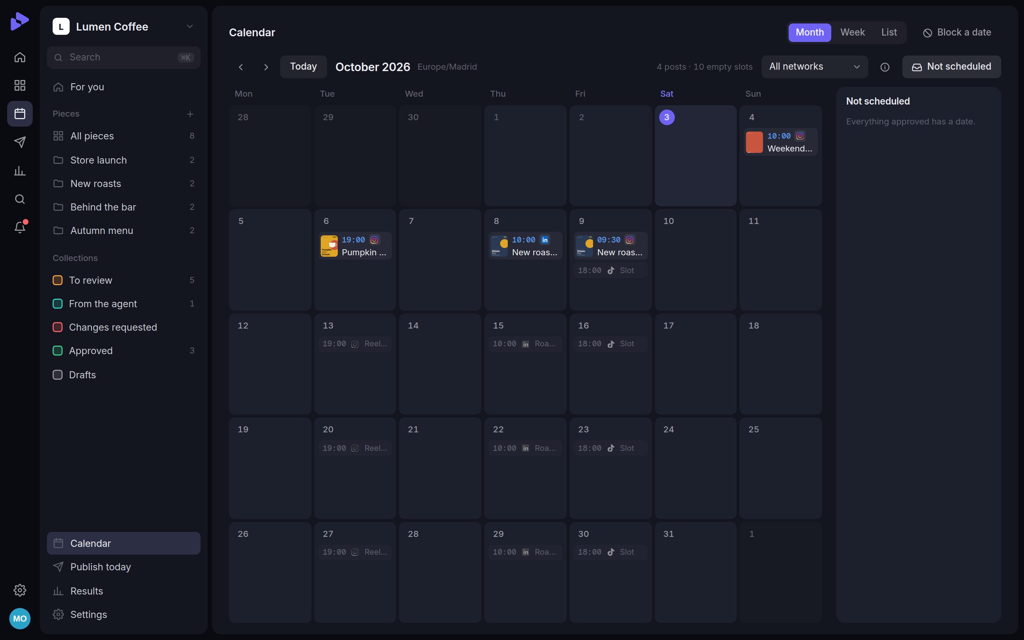Image resolution: width=1024 pixels, height=640 pixels.
Task: Focus the Search field
Action: click(x=123, y=58)
